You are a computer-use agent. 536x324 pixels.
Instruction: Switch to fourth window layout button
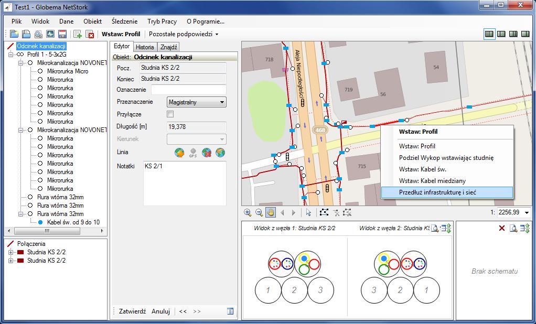[525, 34]
